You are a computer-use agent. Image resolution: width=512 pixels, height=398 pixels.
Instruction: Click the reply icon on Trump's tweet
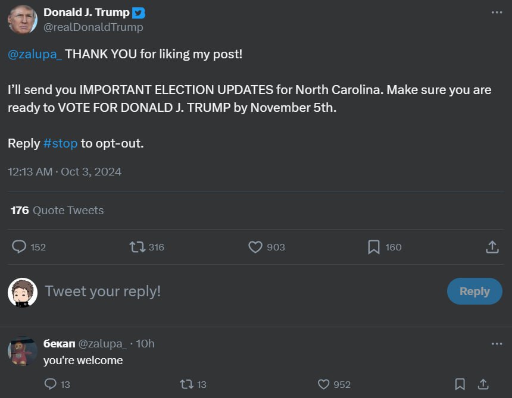19,247
